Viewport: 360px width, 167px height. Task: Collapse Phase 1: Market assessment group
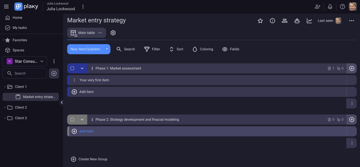82,68
